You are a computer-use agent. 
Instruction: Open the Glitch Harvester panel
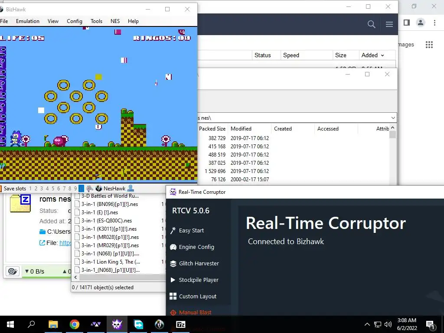(194, 263)
